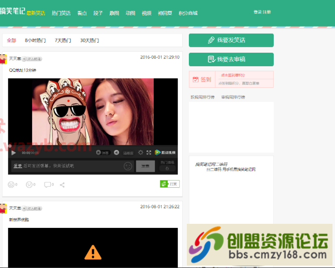This screenshot has width=335, height=268.
Task: Click 天天喜 username on first post
Action: (x=15, y=59)
